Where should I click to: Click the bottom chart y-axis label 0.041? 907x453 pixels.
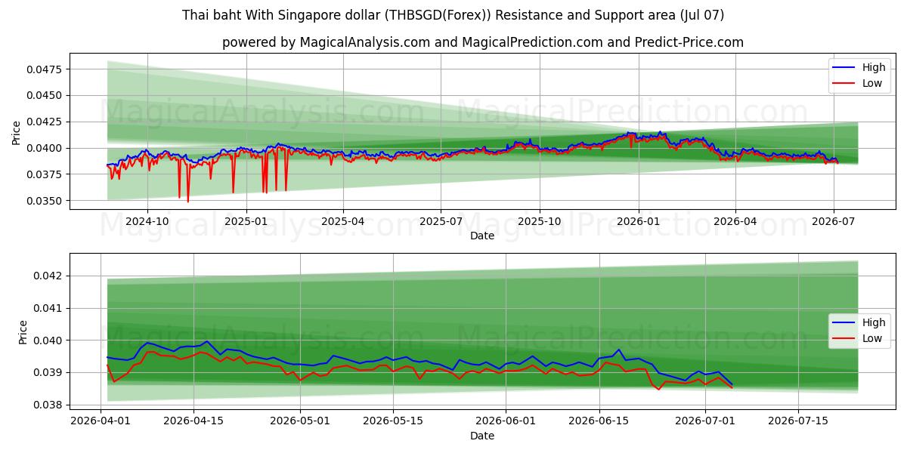pos(49,308)
